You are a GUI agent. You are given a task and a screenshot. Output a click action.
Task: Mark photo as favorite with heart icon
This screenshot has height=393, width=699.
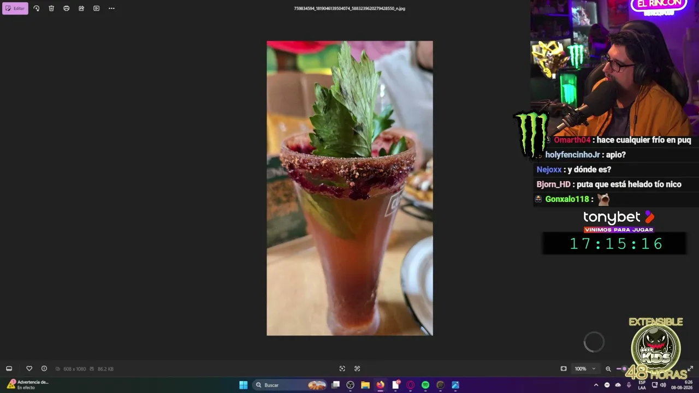(x=29, y=368)
